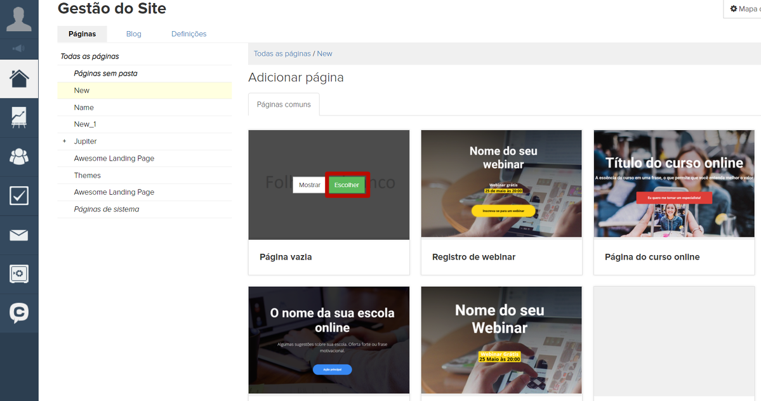The width and height of the screenshot is (761, 401).
Task: Click the checkmark tasks icon
Action: click(x=19, y=195)
